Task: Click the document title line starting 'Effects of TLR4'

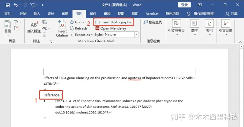Action: 118,78
